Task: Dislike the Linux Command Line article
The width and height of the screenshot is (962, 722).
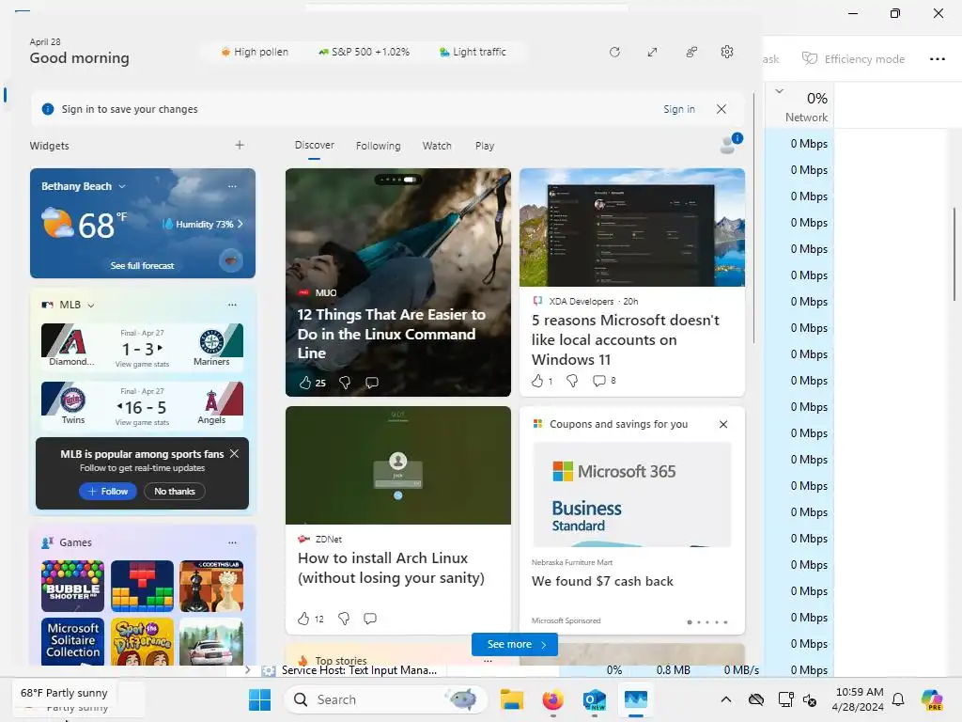Action: (345, 383)
